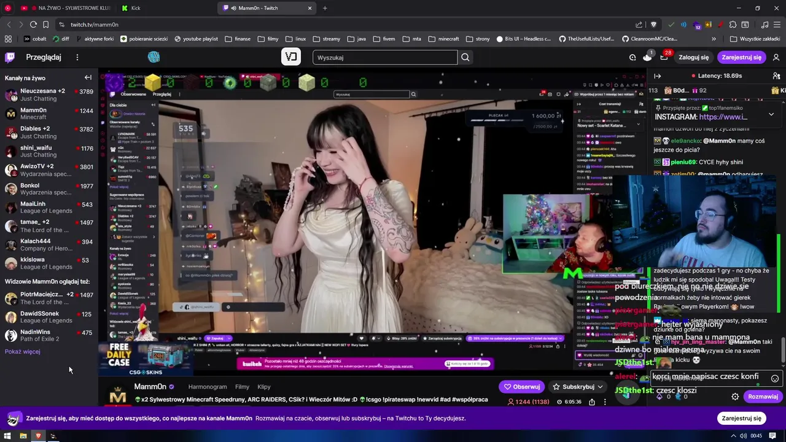Share the stream via share icon
The width and height of the screenshot is (786, 442).
(592, 402)
